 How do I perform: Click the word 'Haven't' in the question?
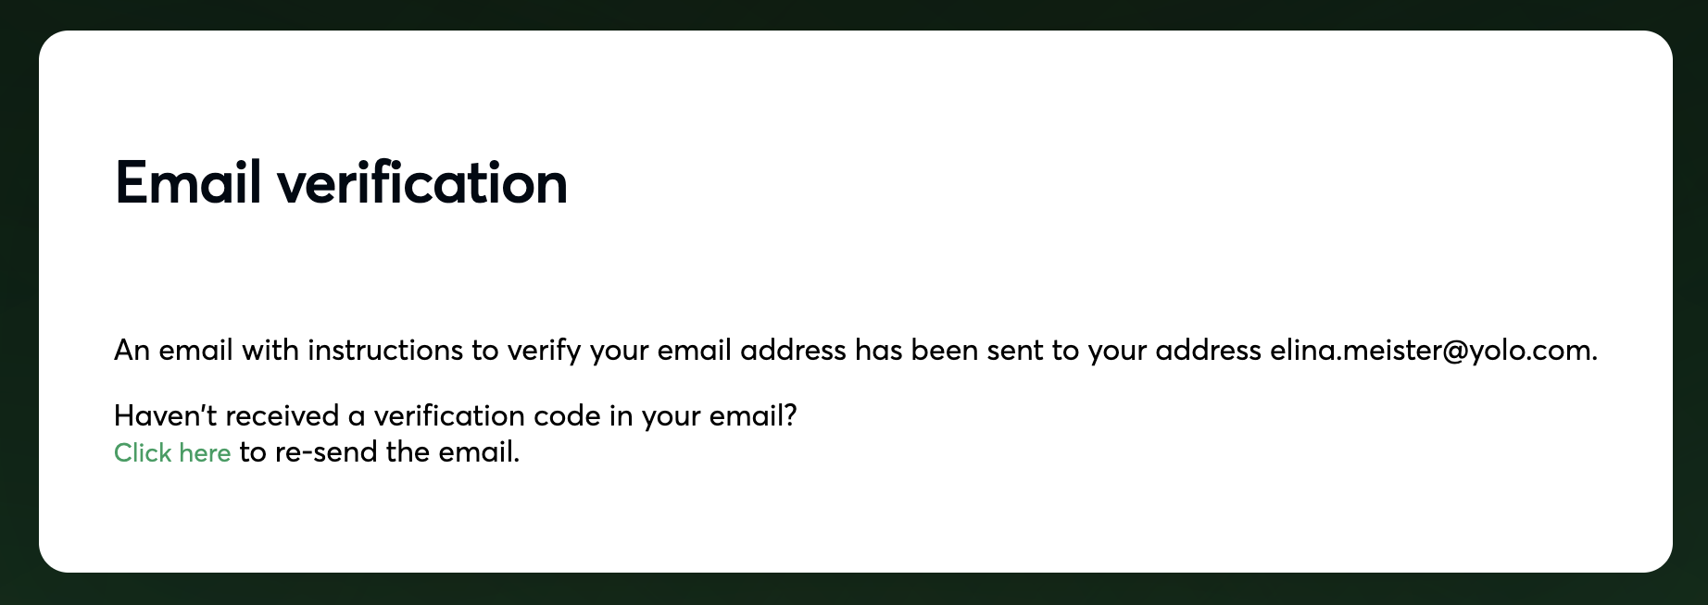(165, 415)
